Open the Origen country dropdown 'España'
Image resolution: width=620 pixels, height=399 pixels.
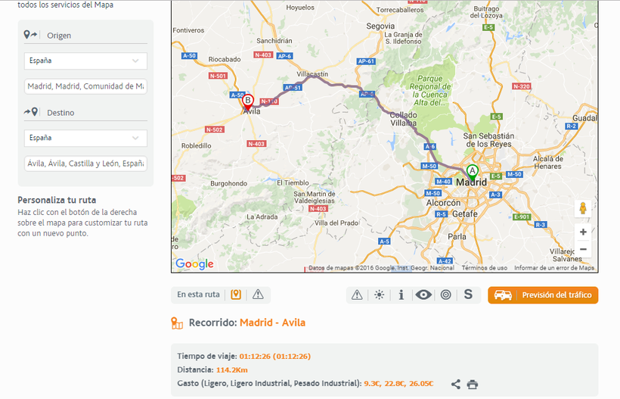[85, 61]
